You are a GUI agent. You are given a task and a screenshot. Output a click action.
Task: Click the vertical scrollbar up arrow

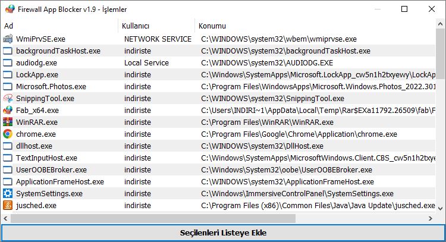[440, 24]
